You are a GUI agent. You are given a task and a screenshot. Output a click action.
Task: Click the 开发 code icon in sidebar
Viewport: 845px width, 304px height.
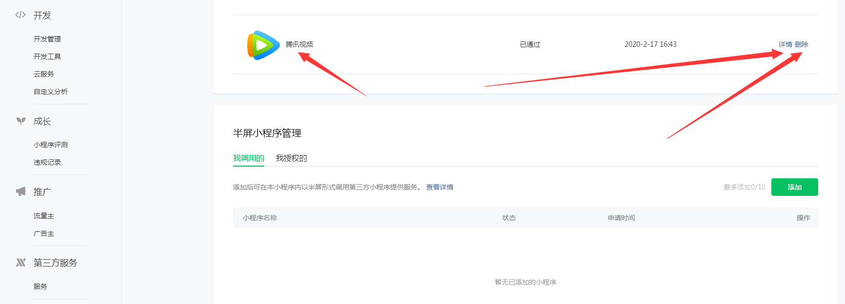[x=20, y=15]
